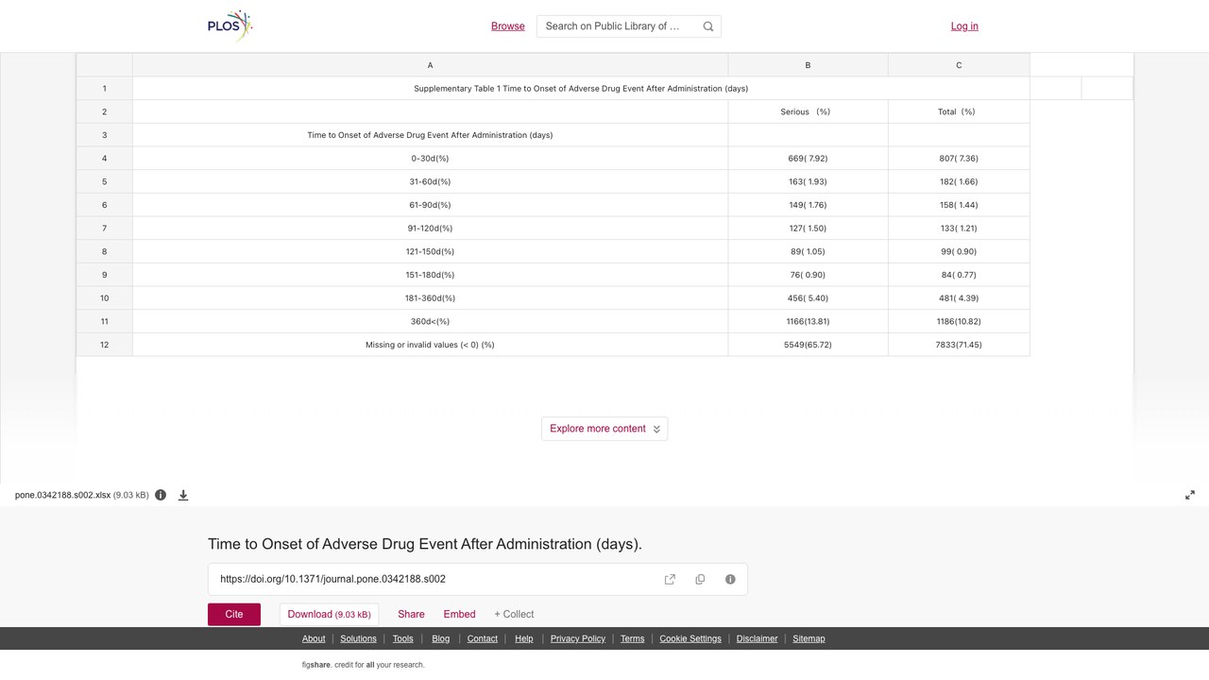Select cell '1166(13.81)'
This screenshot has height=680, width=1209.
808,321
